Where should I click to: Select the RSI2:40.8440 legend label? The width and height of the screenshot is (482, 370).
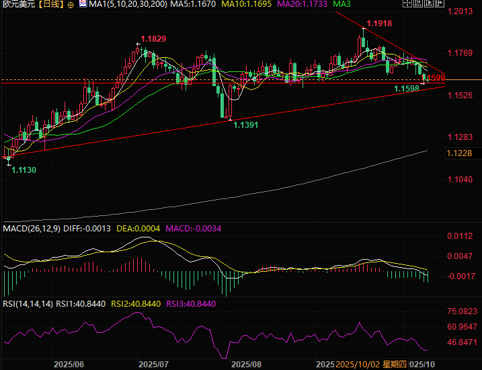[x=136, y=304]
